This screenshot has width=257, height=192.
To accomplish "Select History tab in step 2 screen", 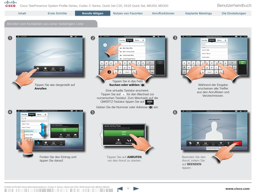I will coord(137,40).
